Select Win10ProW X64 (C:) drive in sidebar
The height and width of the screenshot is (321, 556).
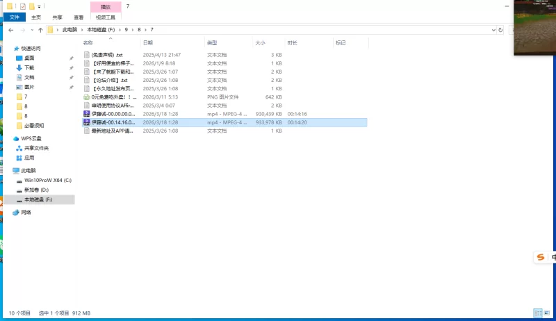tap(47, 180)
